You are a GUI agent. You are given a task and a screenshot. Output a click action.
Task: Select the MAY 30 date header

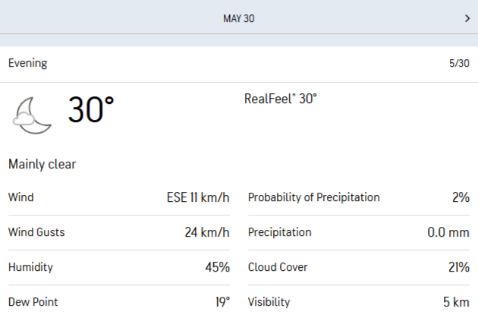tap(238, 18)
